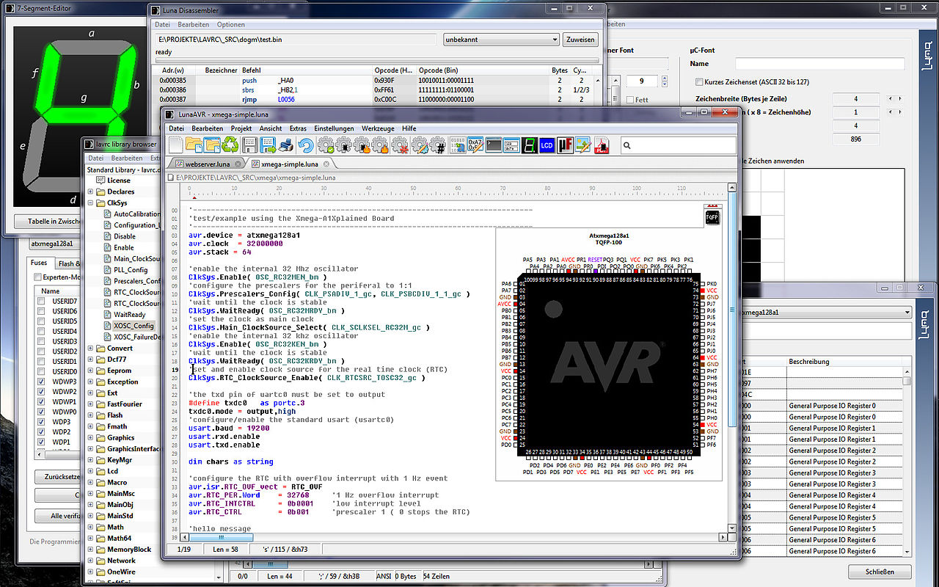Open the Einstellungen menu
Viewport: 939px width, 587px height.
[334, 128]
